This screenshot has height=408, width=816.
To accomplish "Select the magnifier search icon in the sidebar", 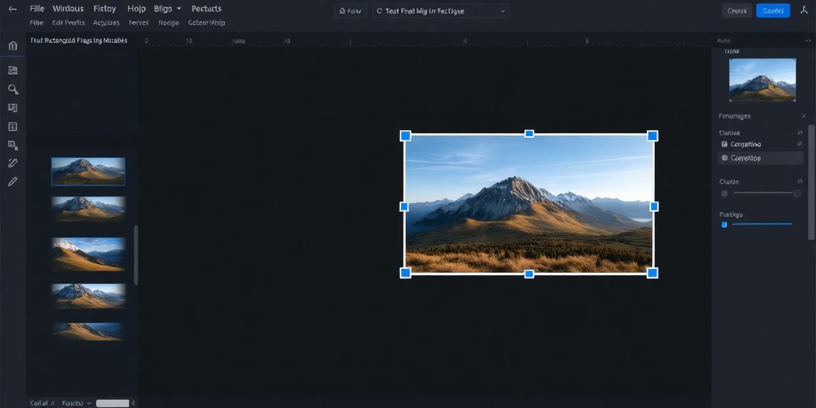I will (x=13, y=89).
